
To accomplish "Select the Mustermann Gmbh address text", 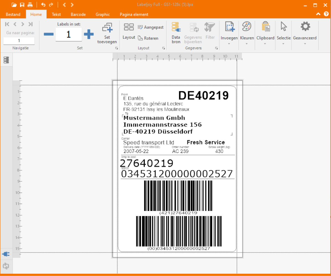I will (154, 118).
